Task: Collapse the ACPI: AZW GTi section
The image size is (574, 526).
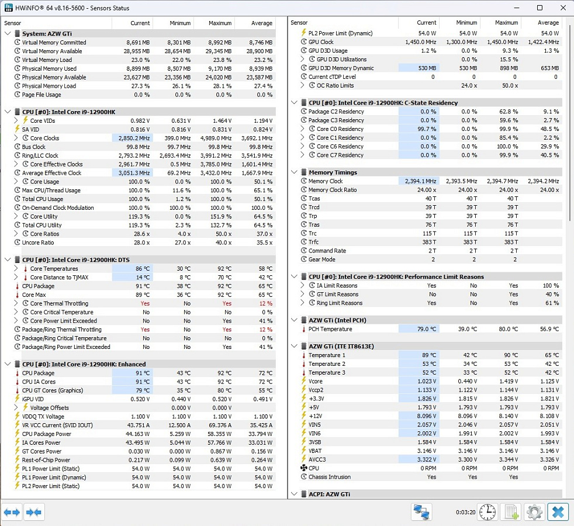Action: 294,494
